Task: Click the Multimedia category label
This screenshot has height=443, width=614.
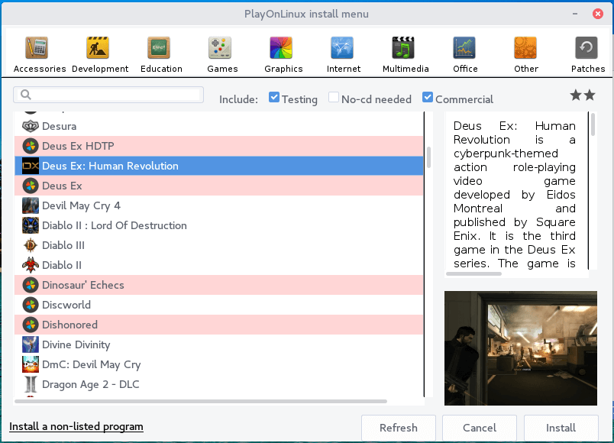Action: (406, 69)
